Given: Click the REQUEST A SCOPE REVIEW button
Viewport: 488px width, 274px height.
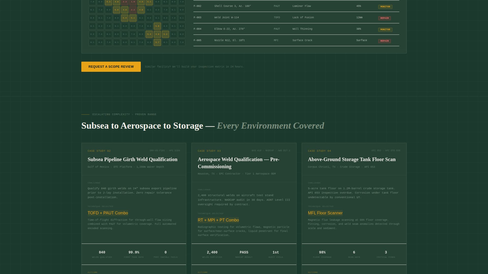Looking at the screenshot, I should 111,67.
